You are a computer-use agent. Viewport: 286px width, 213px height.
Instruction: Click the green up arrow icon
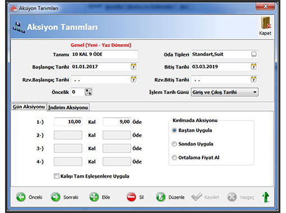click(x=266, y=197)
